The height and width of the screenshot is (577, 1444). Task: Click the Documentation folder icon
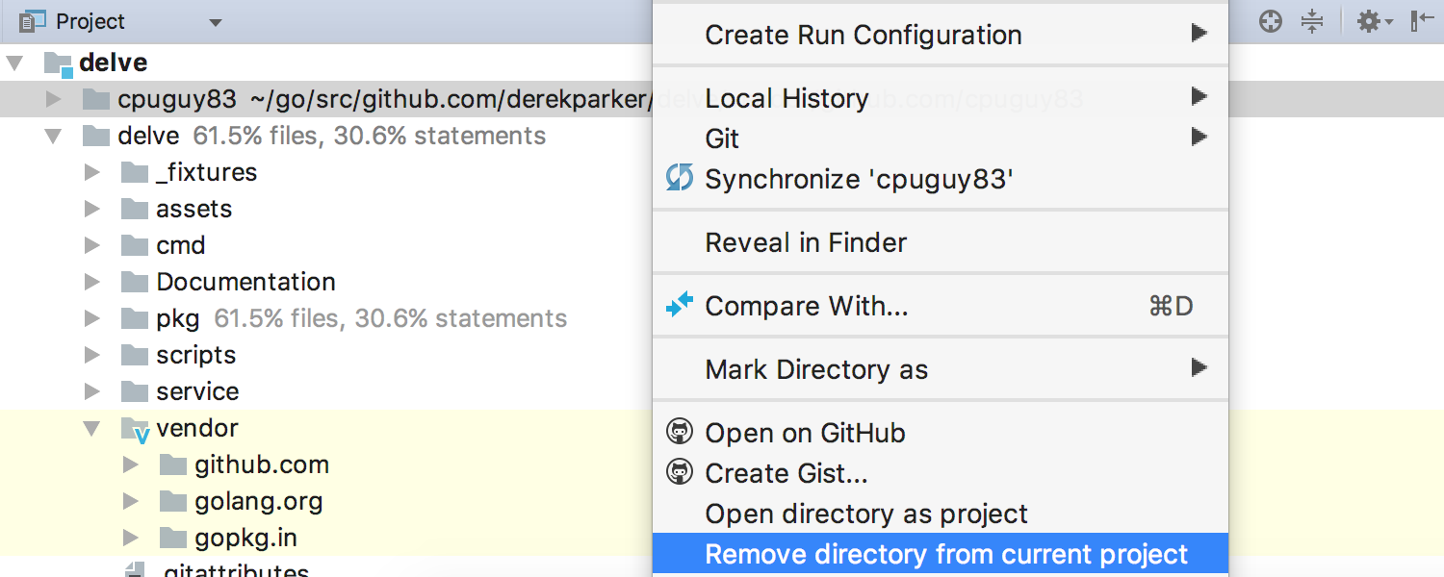[135, 283]
